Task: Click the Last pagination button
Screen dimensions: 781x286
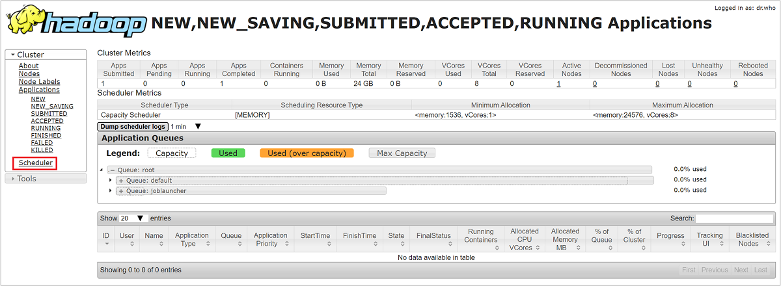Action: tap(760, 270)
